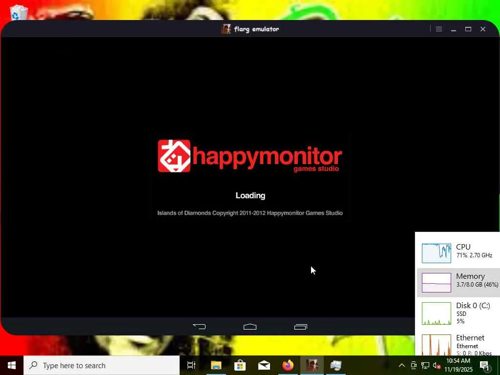Click the 3.7/8.0 GB (46%) memory value

click(477, 285)
